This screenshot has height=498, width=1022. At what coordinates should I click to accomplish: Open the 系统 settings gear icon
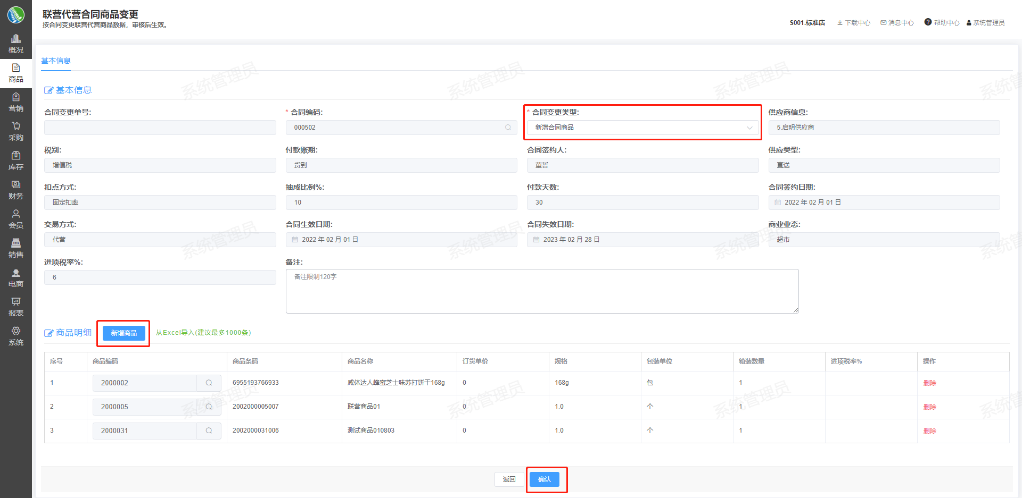[x=16, y=331]
